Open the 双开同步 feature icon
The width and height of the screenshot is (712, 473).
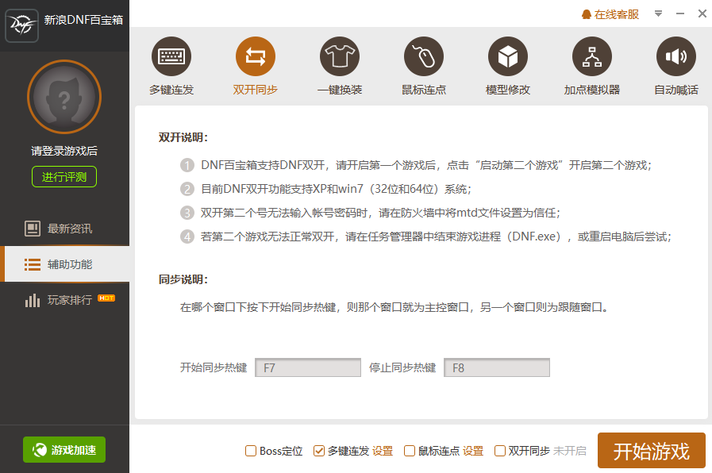pyautogui.click(x=256, y=57)
